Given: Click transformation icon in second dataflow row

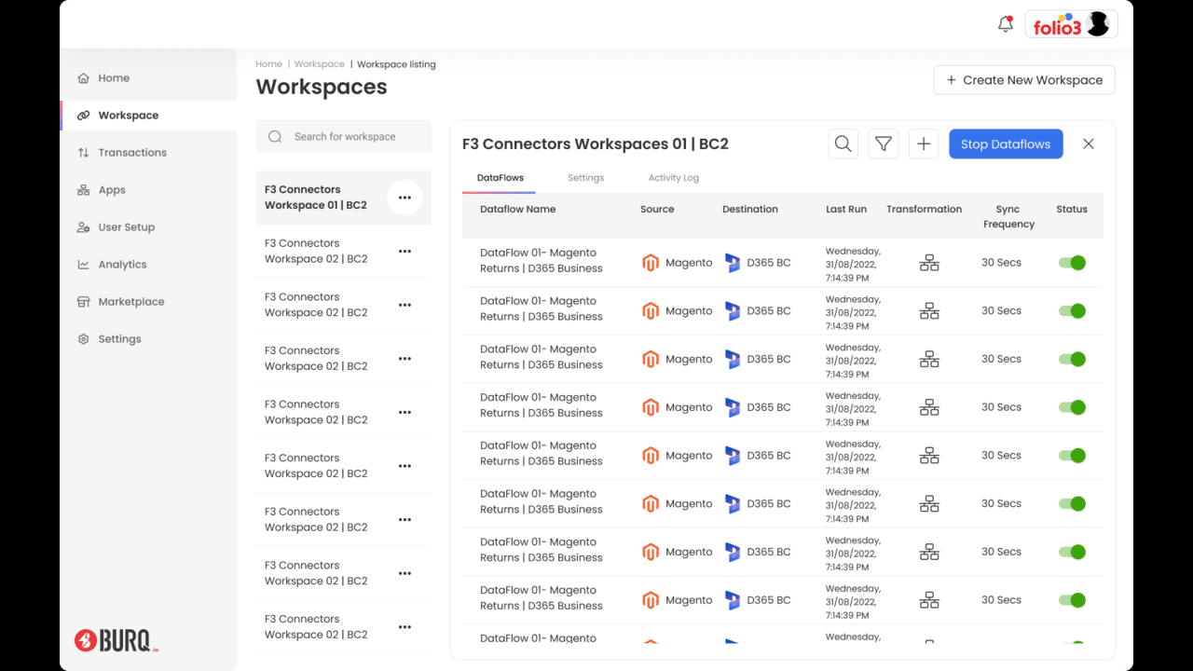Looking at the screenshot, I should pyautogui.click(x=929, y=311).
